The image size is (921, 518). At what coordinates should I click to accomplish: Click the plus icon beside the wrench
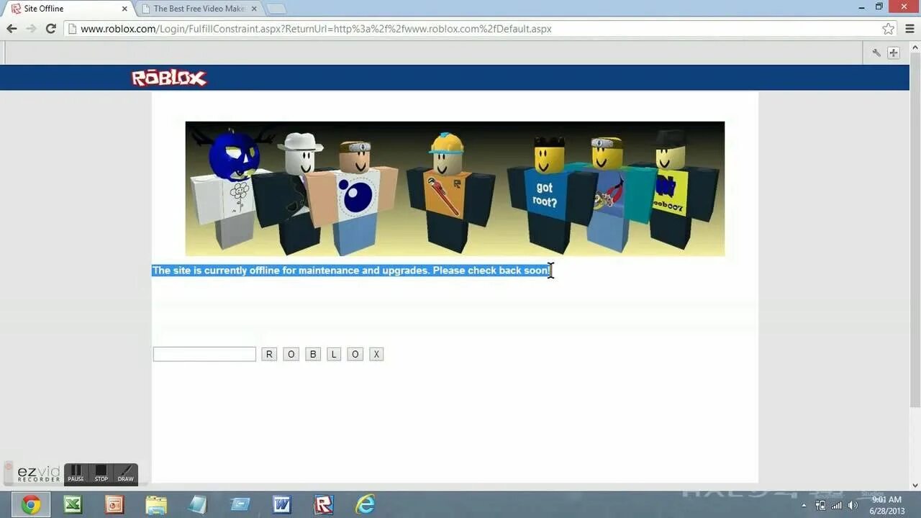click(894, 53)
